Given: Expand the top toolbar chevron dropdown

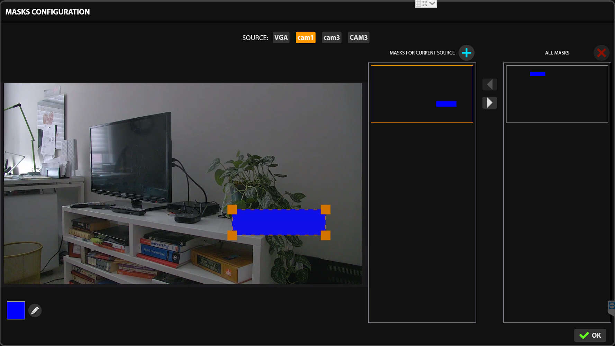Looking at the screenshot, I should coord(432,4).
